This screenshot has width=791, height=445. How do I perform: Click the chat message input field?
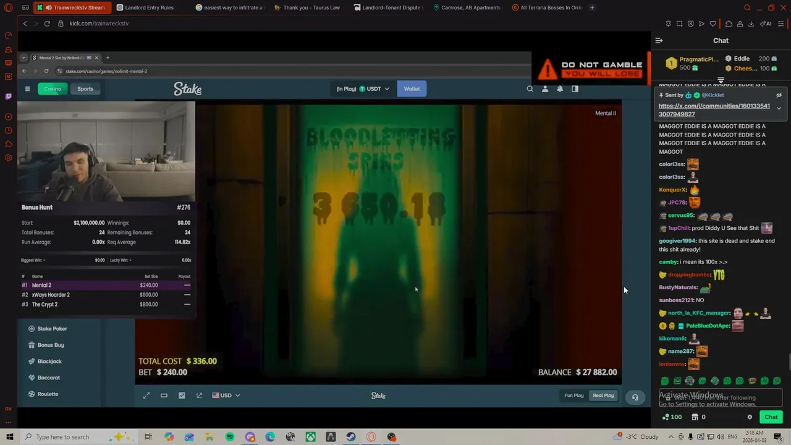click(720, 398)
